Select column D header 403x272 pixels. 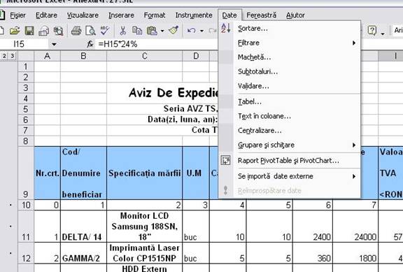coord(196,56)
